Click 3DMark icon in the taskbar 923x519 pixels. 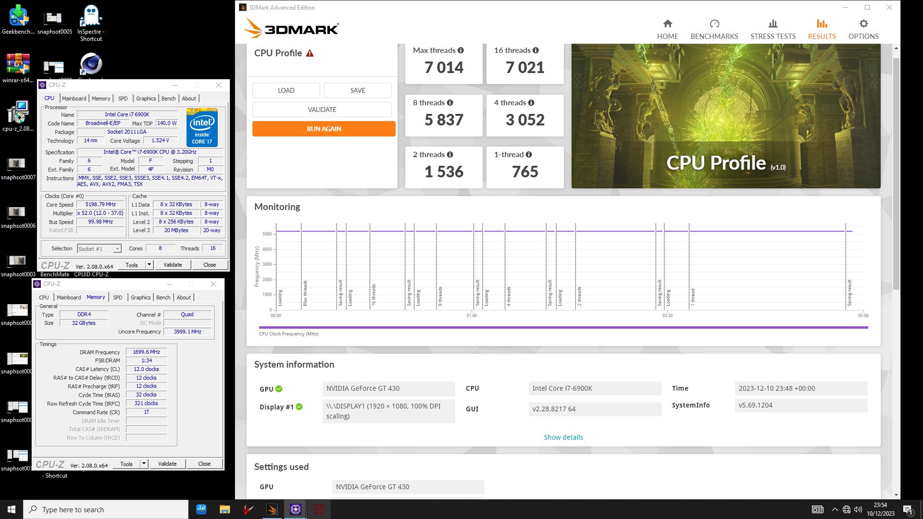tap(272, 509)
